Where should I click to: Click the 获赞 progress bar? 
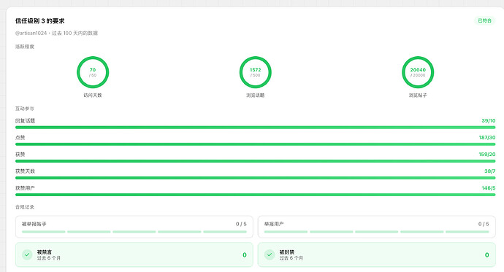[x=255, y=161]
